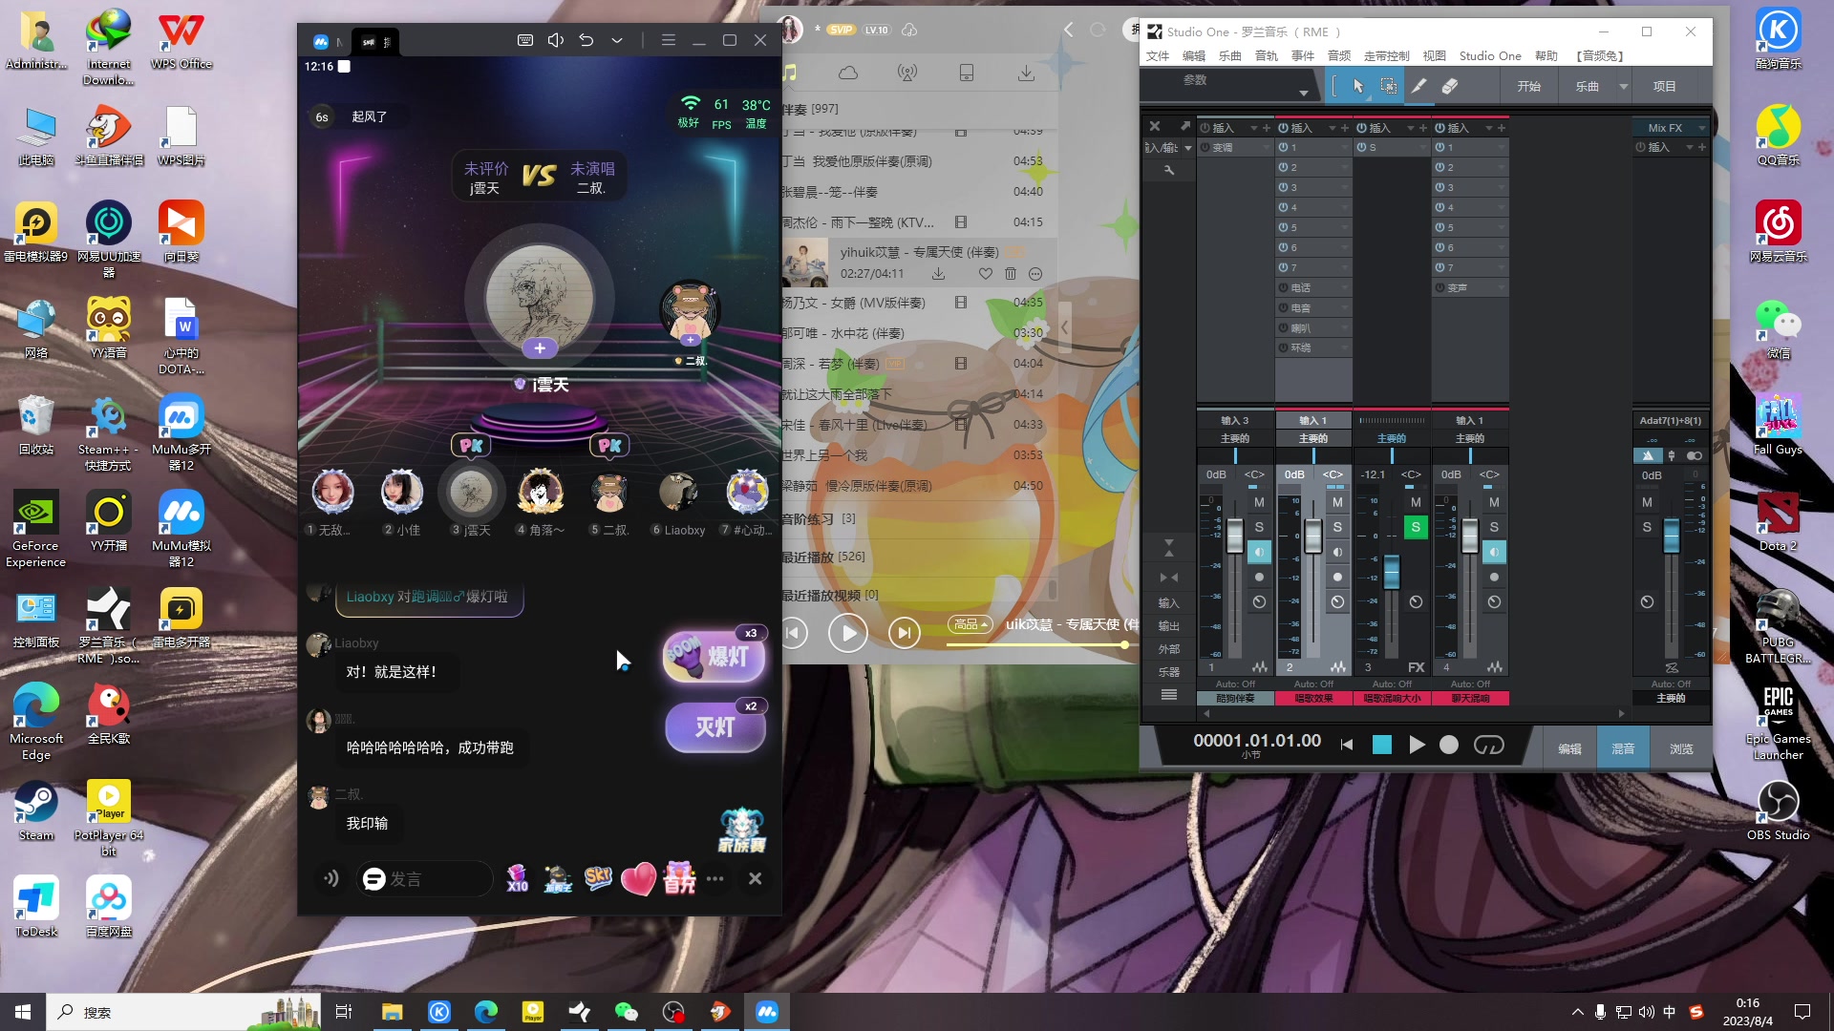This screenshot has height=1031, width=1834.
Task: Click the 爆灯 button
Action: (x=714, y=657)
